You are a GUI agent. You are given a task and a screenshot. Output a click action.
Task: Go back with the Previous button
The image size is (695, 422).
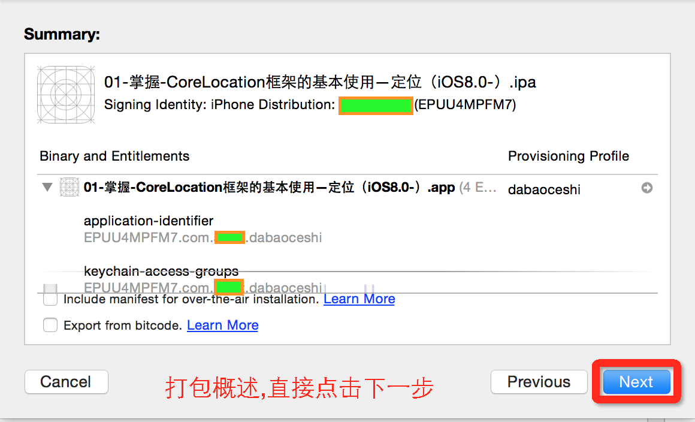pos(539,382)
